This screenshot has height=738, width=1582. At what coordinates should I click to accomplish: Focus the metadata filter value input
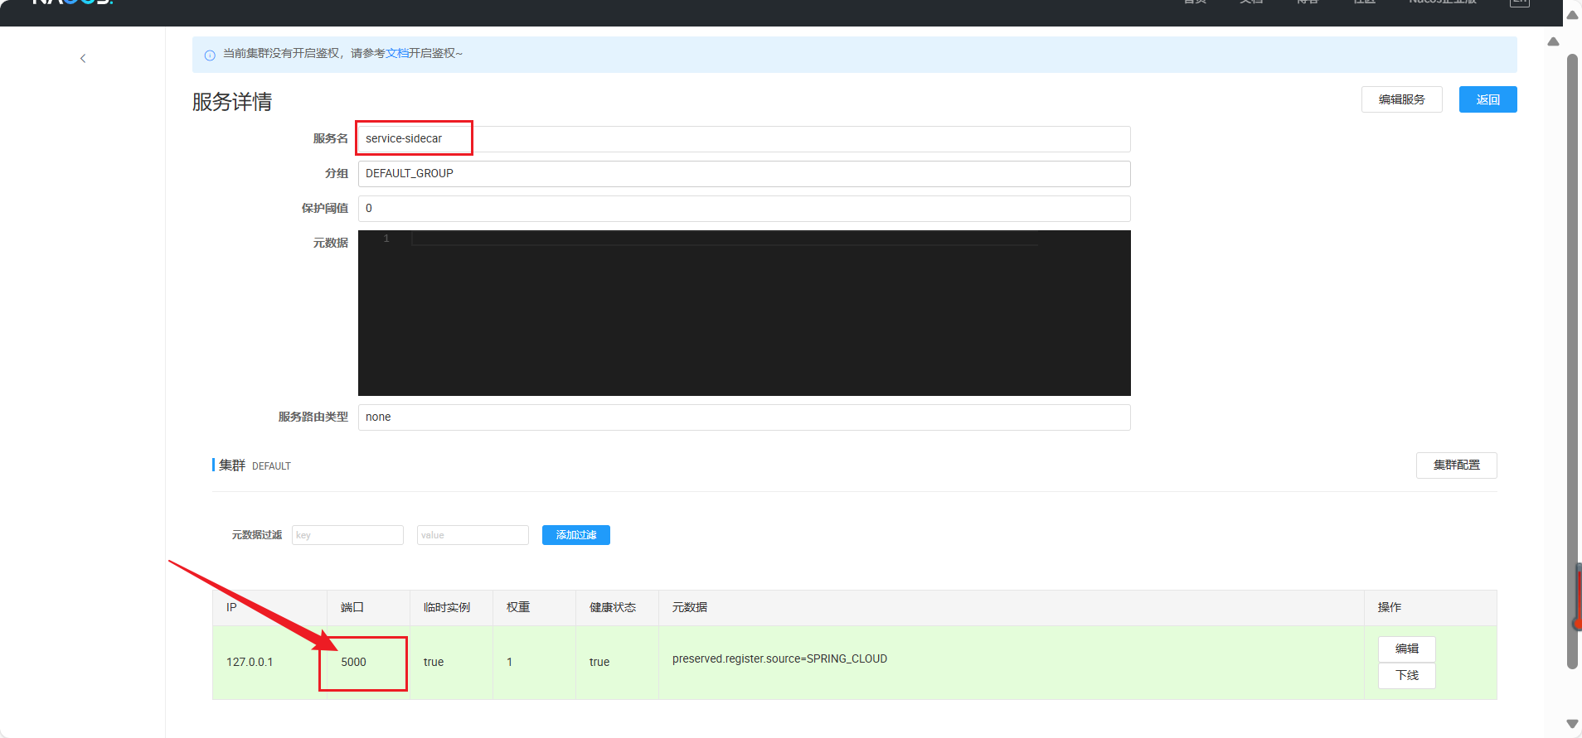coord(473,535)
